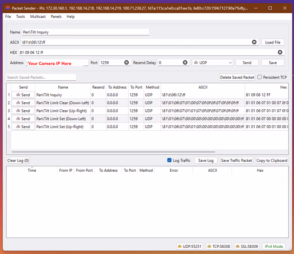294x254 pixels.
Task: Click the saved packets horizontal scrollbar
Action: click(x=113, y=151)
